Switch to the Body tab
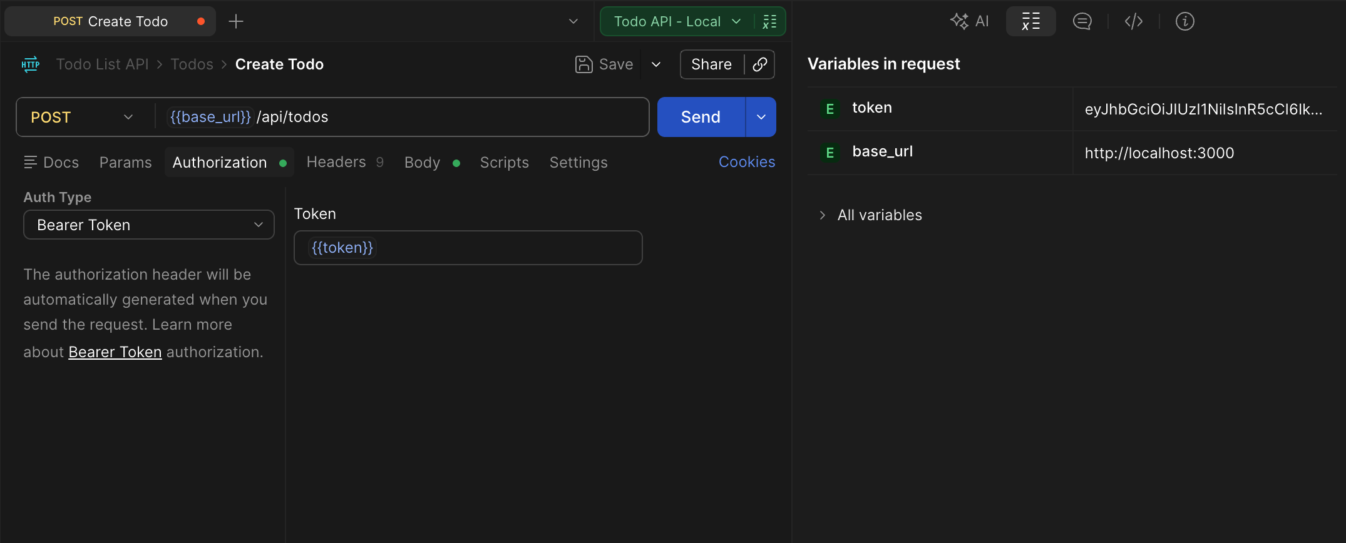1346x543 pixels. tap(432, 163)
